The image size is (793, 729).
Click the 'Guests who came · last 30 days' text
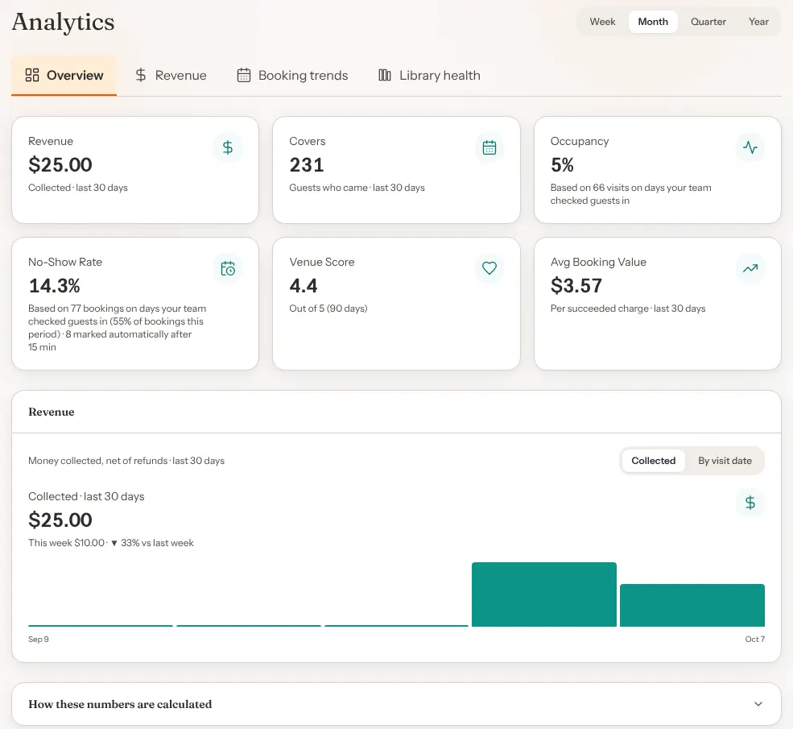[357, 188]
